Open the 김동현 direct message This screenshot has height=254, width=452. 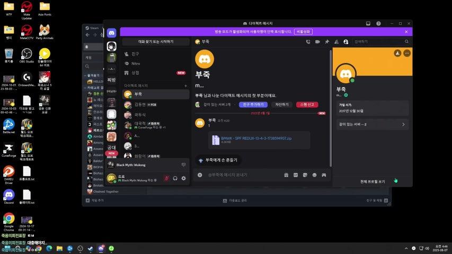tap(156, 105)
